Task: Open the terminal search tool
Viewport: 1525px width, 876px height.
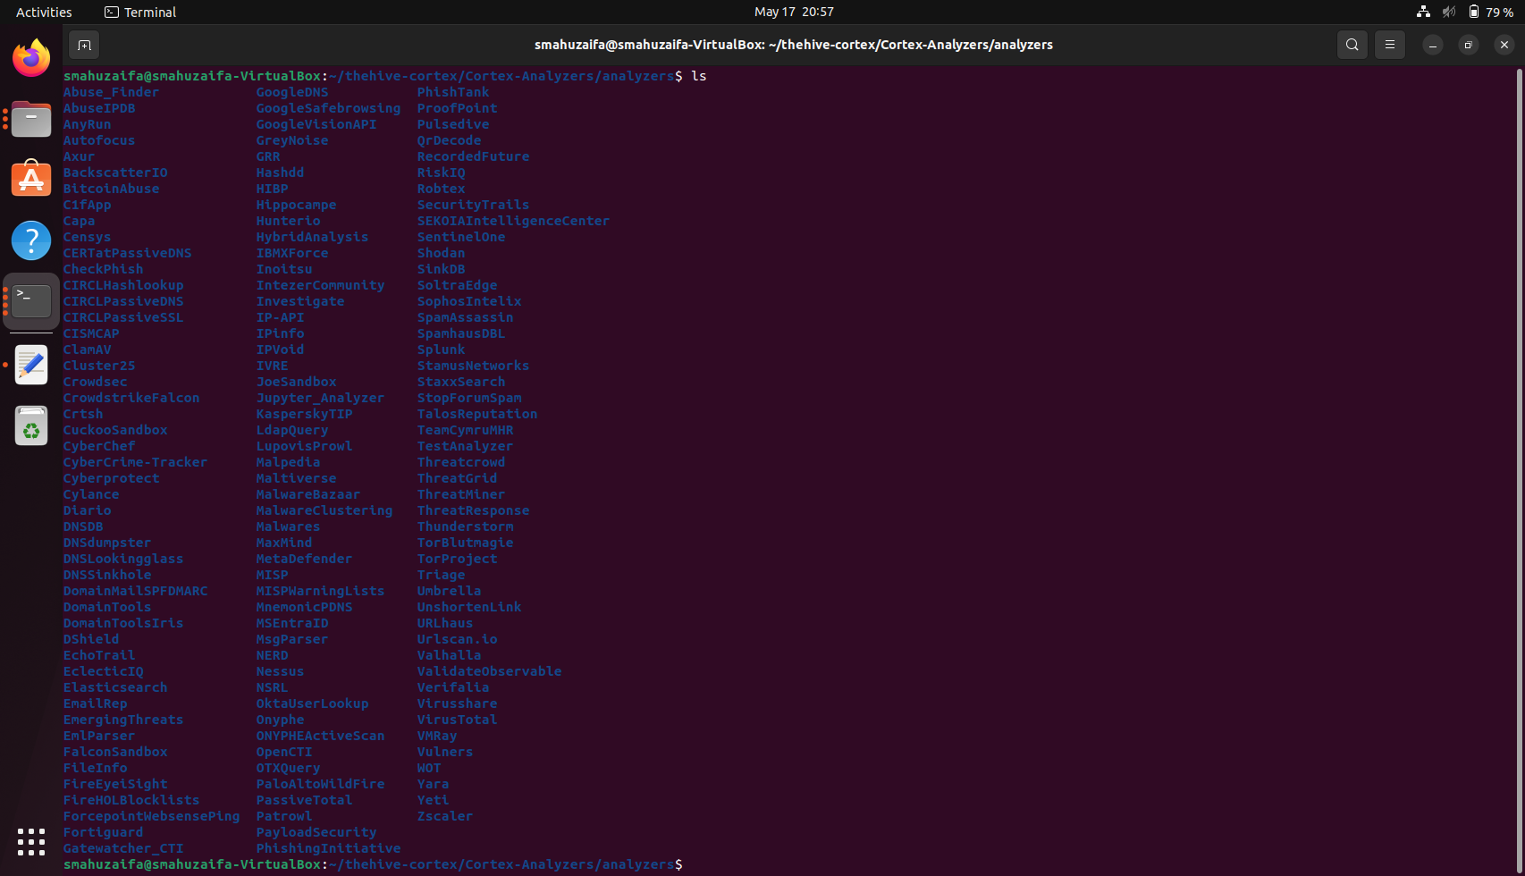Action: click(x=1352, y=45)
